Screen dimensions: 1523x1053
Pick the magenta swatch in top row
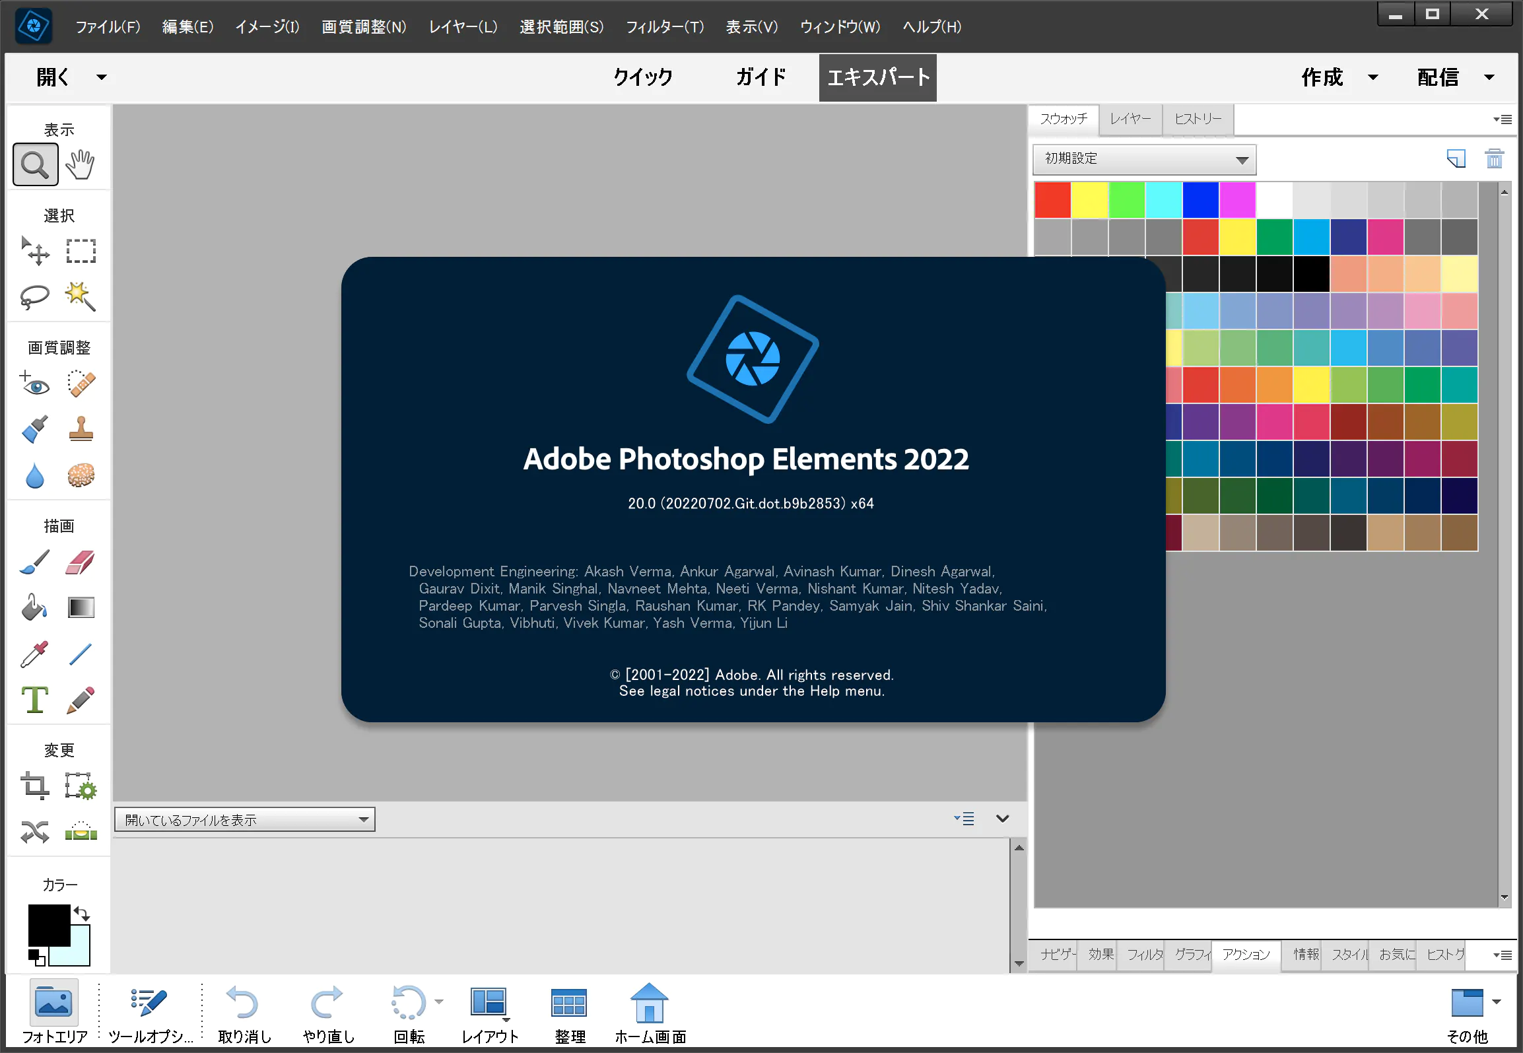click(x=1237, y=200)
